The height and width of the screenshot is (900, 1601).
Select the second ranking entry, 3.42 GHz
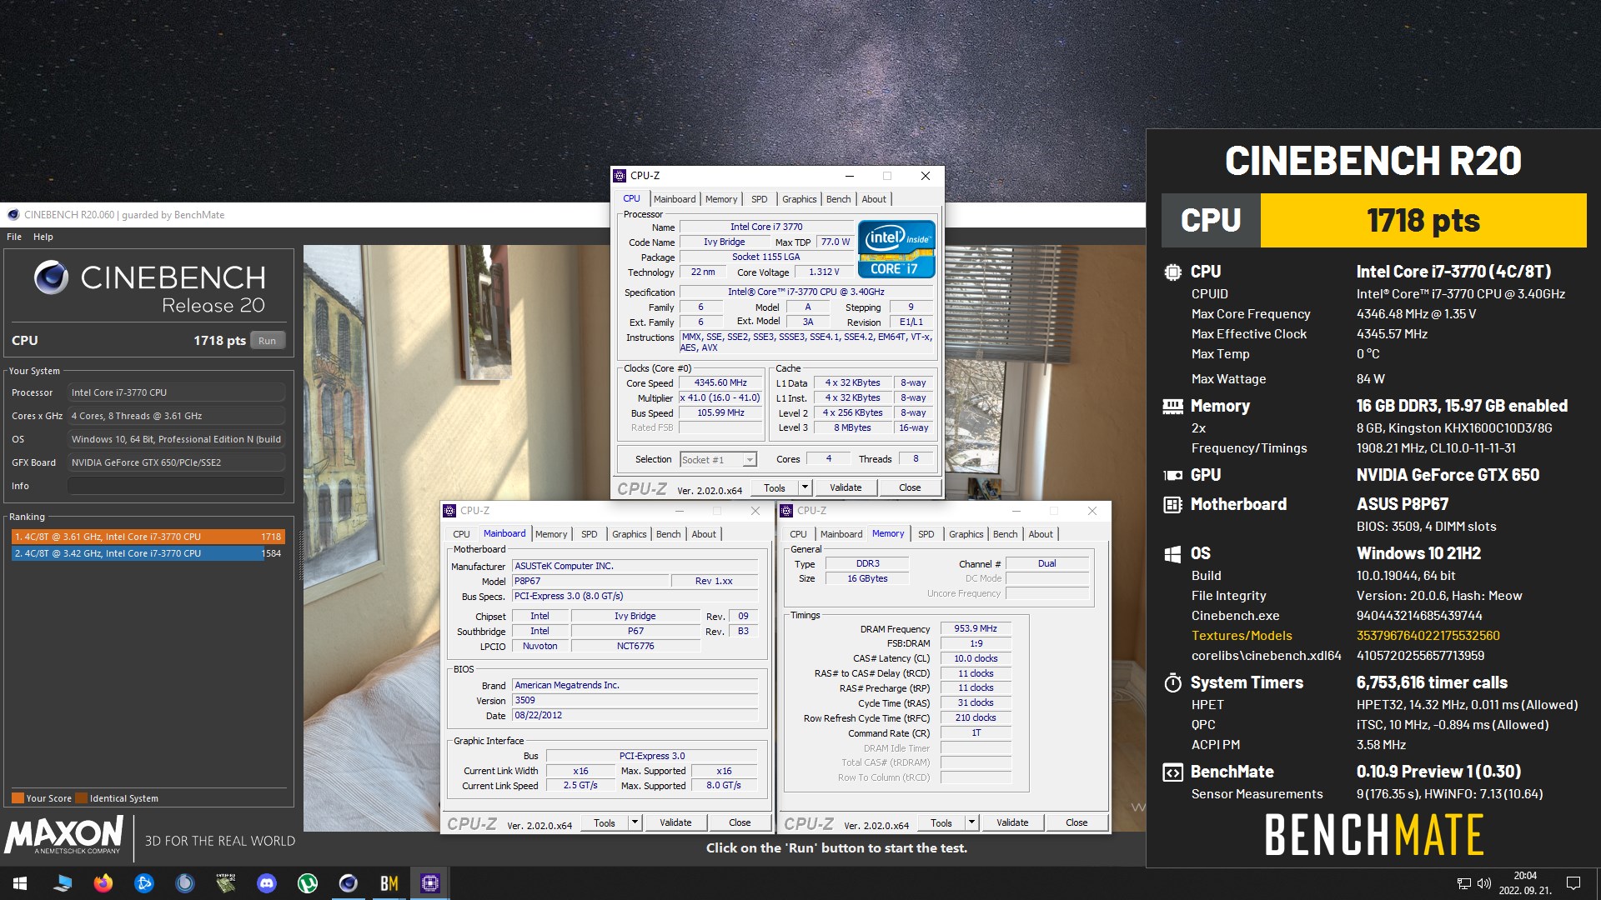click(148, 553)
